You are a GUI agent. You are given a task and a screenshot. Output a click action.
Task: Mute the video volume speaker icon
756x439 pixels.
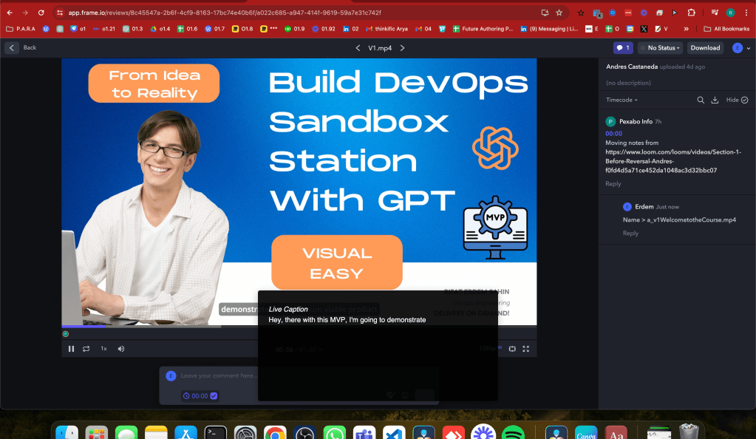(x=121, y=349)
